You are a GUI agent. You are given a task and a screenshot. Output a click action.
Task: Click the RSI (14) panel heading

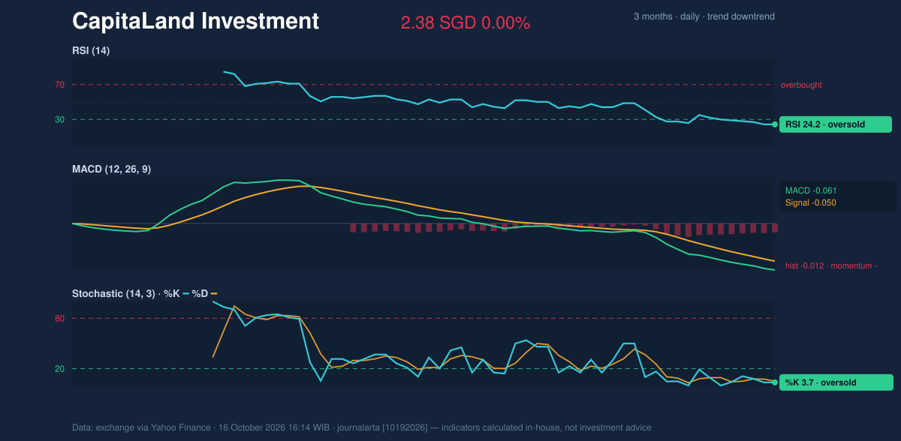pos(91,51)
